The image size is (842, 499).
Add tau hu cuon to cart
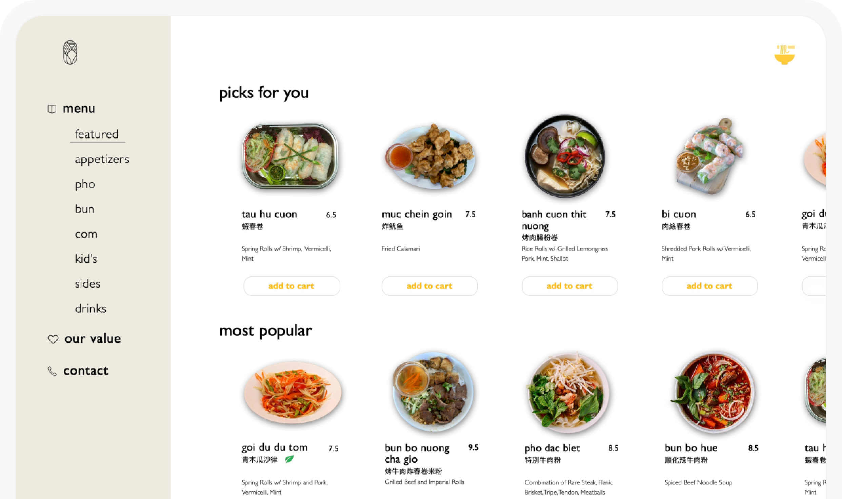coord(292,286)
